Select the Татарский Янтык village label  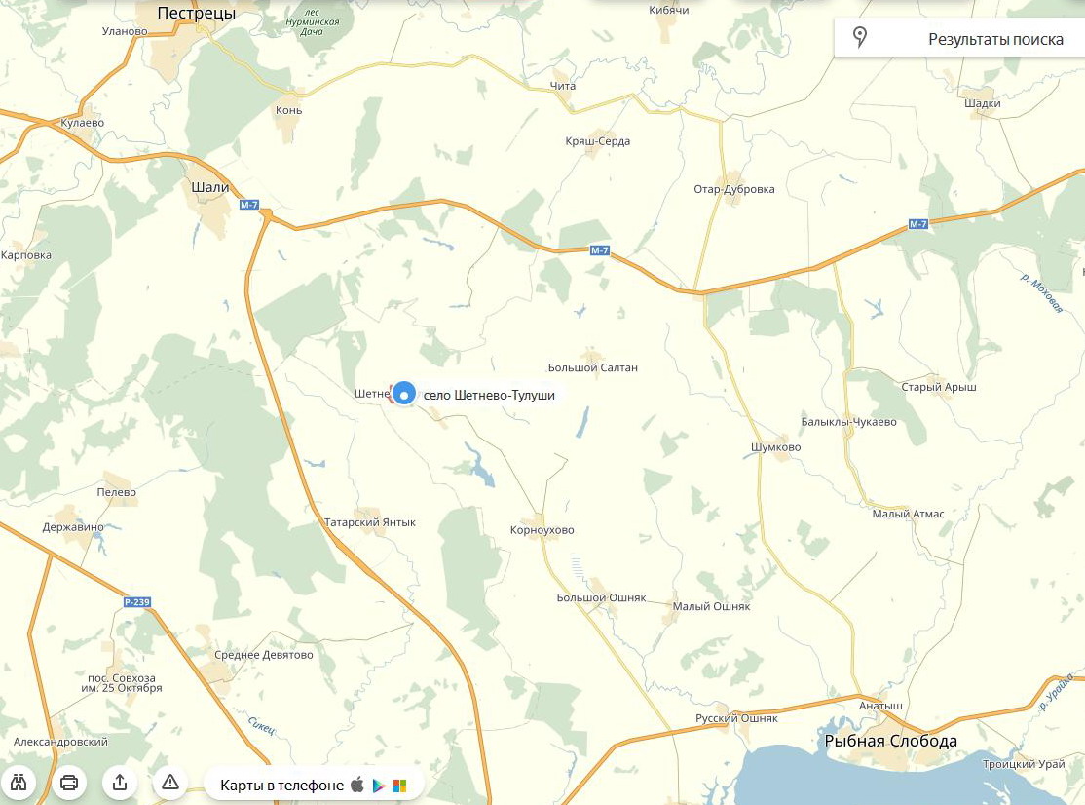click(x=370, y=522)
